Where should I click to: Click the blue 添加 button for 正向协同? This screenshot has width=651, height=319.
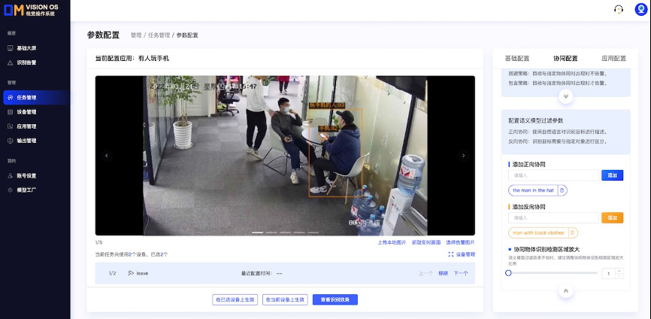click(612, 175)
